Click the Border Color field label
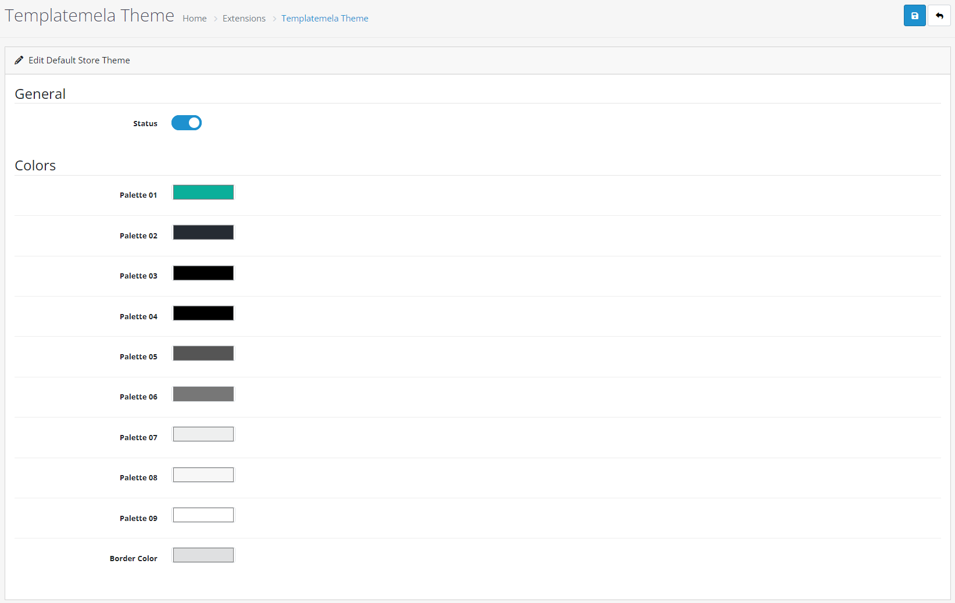The height and width of the screenshot is (603, 955). 134,559
